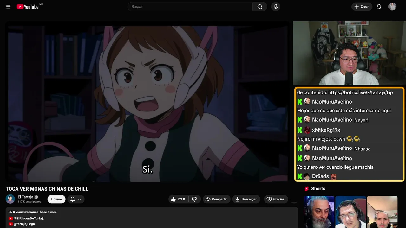This screenshot has height=228, width=406.
Task: Click the Shorts logo icon
Action: point(307,189)
